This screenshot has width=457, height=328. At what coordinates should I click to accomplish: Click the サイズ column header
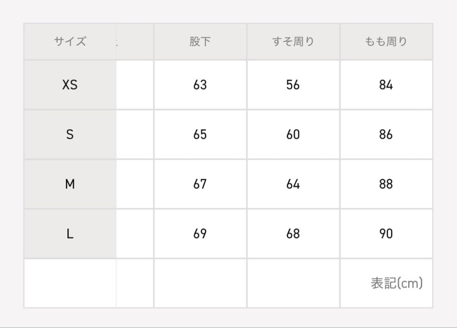[x=70, y=41]
